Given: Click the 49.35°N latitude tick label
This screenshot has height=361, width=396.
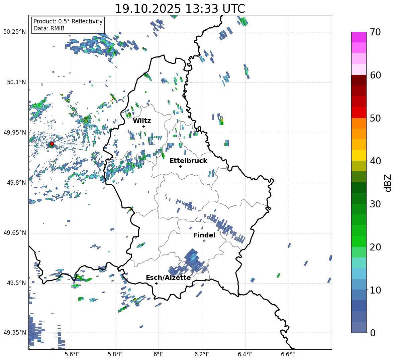Looking at the screenshot, I should [15, 333].
